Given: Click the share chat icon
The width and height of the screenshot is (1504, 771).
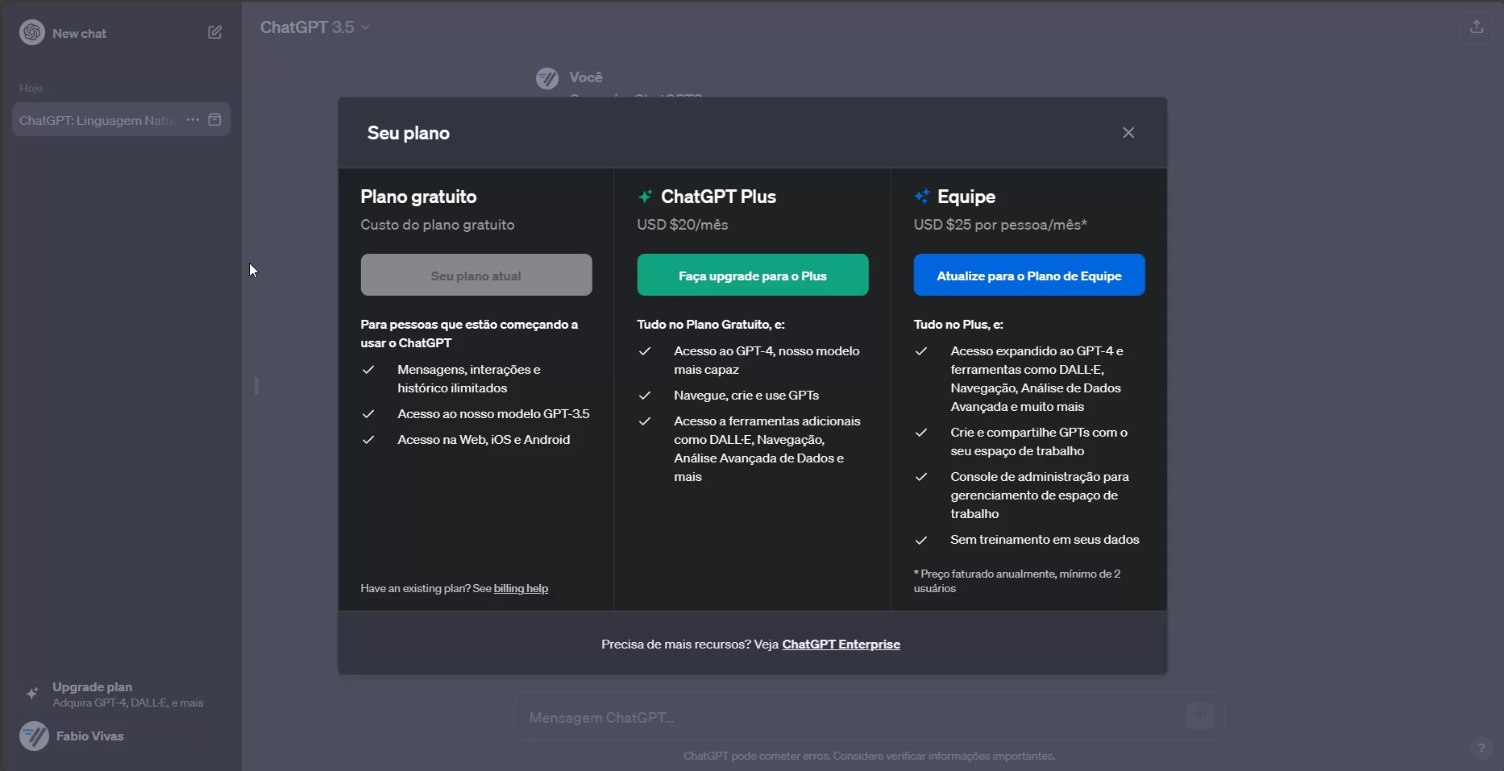Looking at the screenshot, I should click(1477, 27).
